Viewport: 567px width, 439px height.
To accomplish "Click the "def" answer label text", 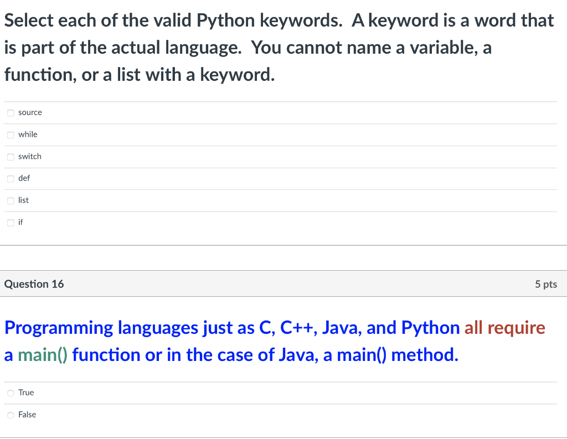I will tap(24, 178).
